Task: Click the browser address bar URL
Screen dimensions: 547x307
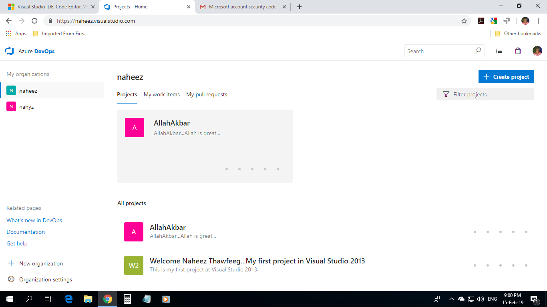Action: (96, 21)
